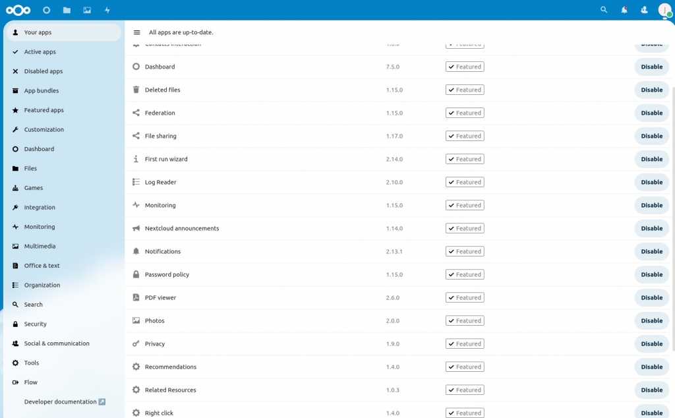
Task: Click the hamburger menu above the app list
Action: point(136,32)
